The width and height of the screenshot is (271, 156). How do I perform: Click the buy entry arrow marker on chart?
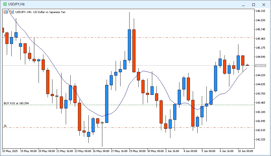(x=207, y=106)
